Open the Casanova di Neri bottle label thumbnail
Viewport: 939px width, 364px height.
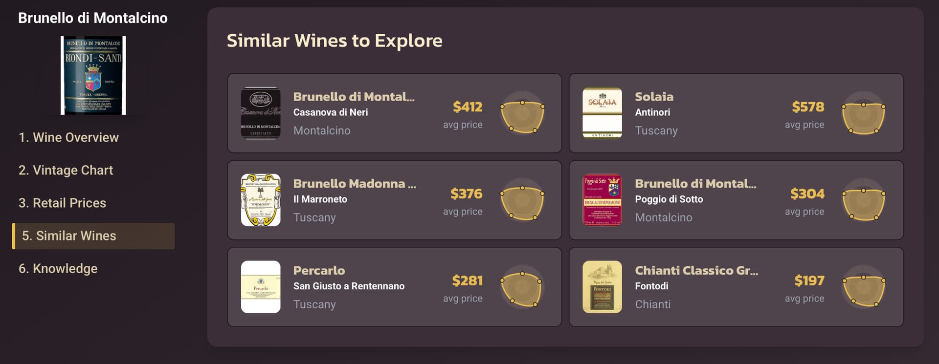[261, 113]
